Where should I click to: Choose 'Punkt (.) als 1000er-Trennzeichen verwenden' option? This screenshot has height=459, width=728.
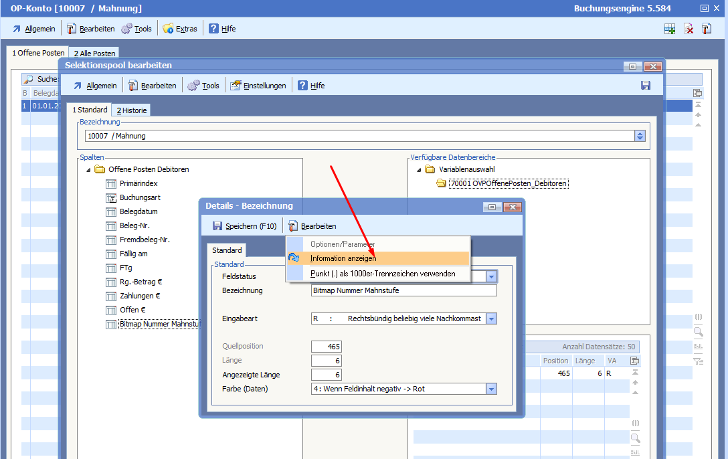point(383,274)
